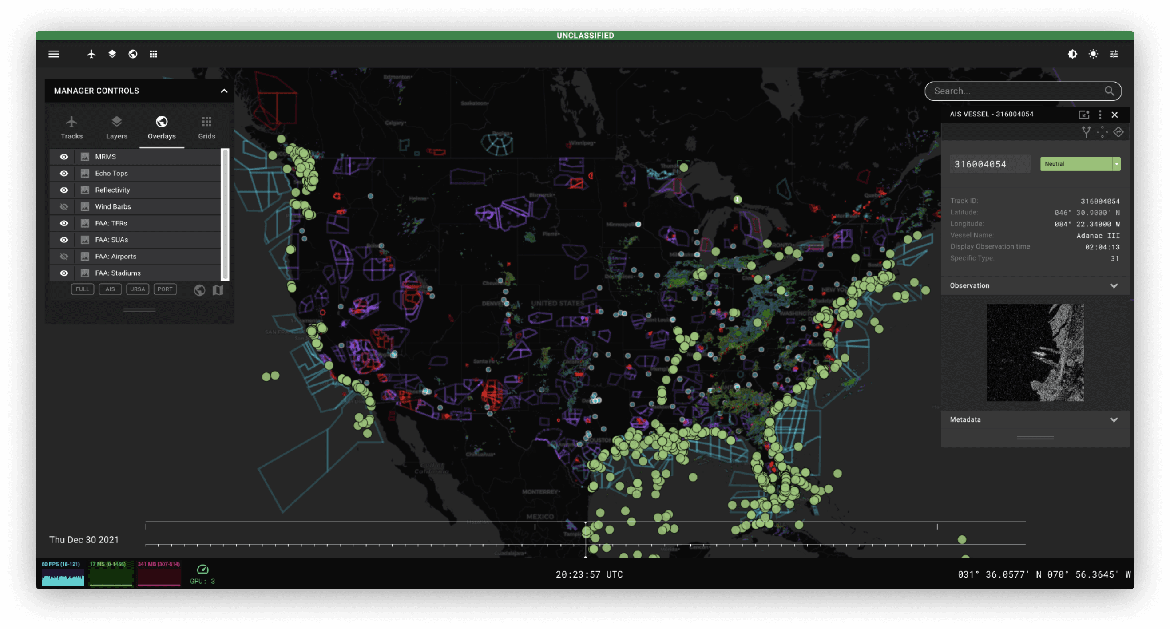Click the GPU speedometer icon
1170x629 pixels.
(x=202, y=569)
